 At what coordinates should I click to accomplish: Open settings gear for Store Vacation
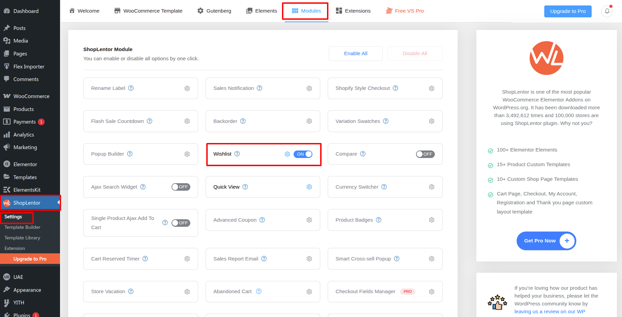[187, 292]
